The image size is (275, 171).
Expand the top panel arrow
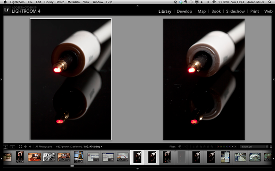(x=137, y=6)
